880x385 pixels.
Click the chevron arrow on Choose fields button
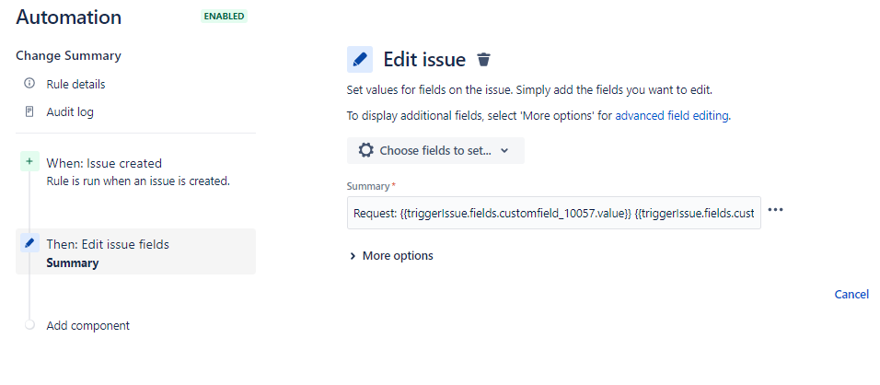(504, 150)
